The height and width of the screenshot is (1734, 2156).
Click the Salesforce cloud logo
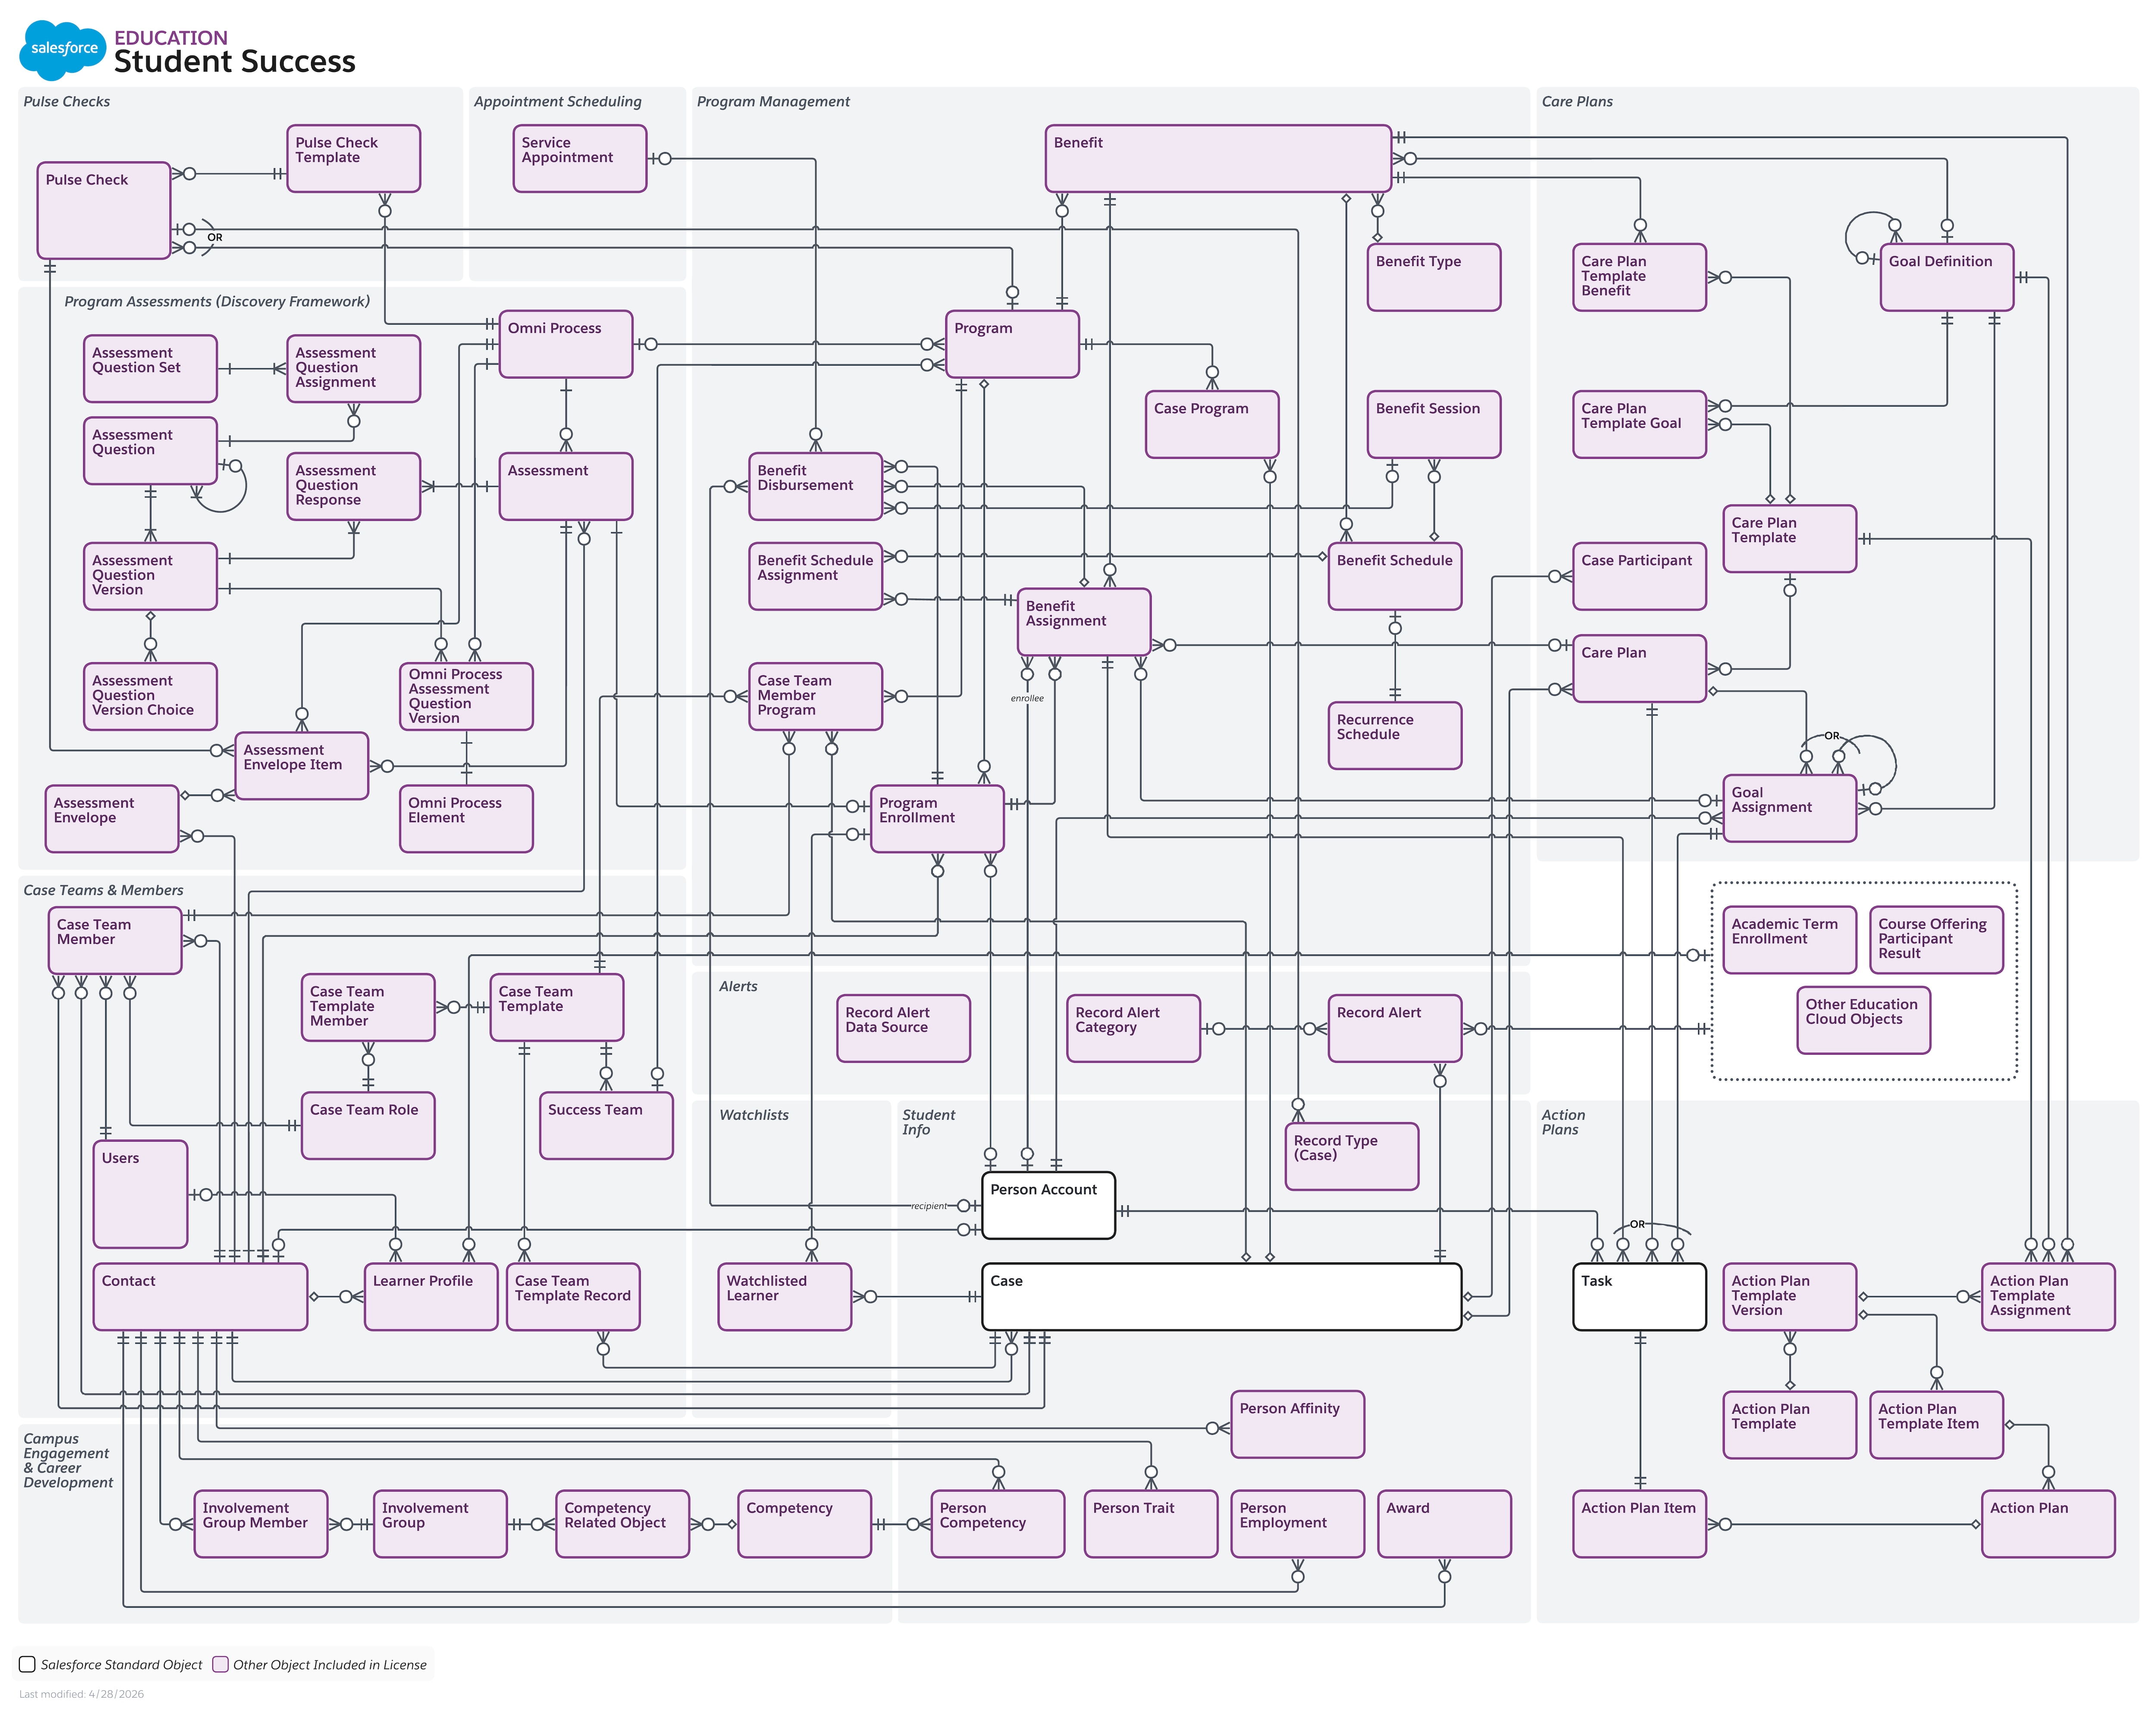pyautogui.click(x=62, y=49)
